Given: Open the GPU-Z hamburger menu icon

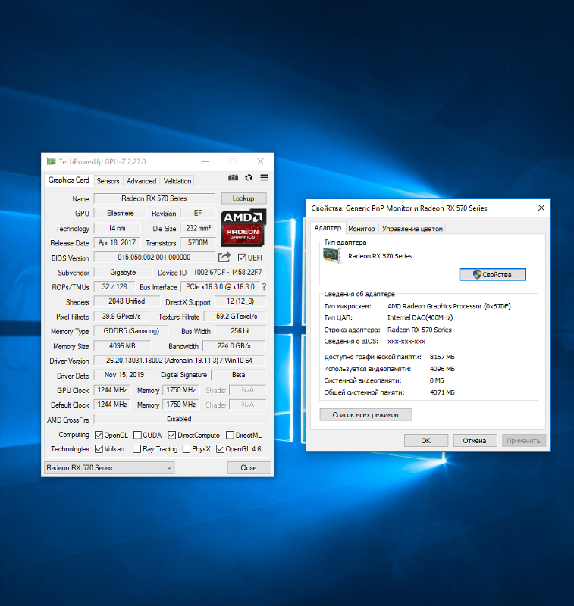Looking at the screenshot, I should [x=265, y=177].
